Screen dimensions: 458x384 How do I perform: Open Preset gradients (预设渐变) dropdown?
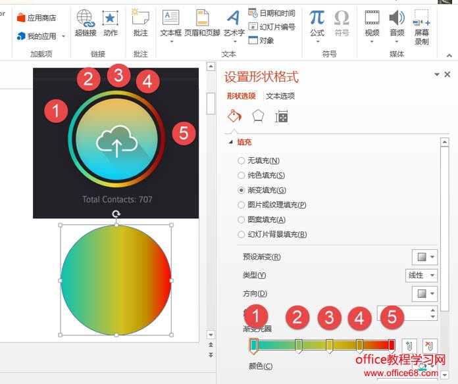tap(424, 256)
